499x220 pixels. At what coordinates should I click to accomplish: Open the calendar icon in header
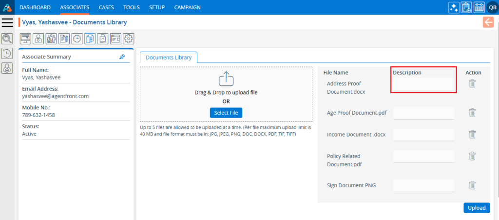(x=479, y=7)
